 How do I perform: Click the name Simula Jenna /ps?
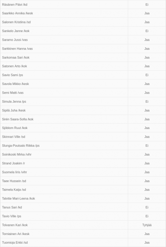click(14, 102)
